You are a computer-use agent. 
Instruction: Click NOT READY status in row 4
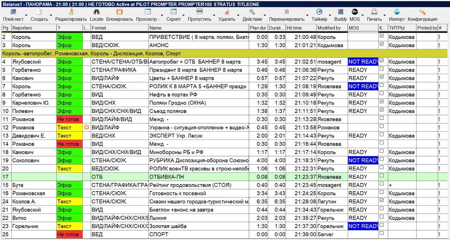coord(363,62)
